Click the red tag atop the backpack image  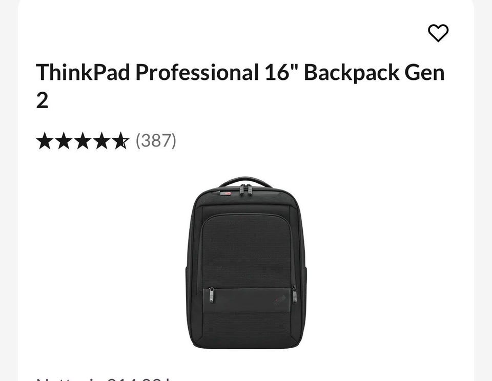point(225,194)
